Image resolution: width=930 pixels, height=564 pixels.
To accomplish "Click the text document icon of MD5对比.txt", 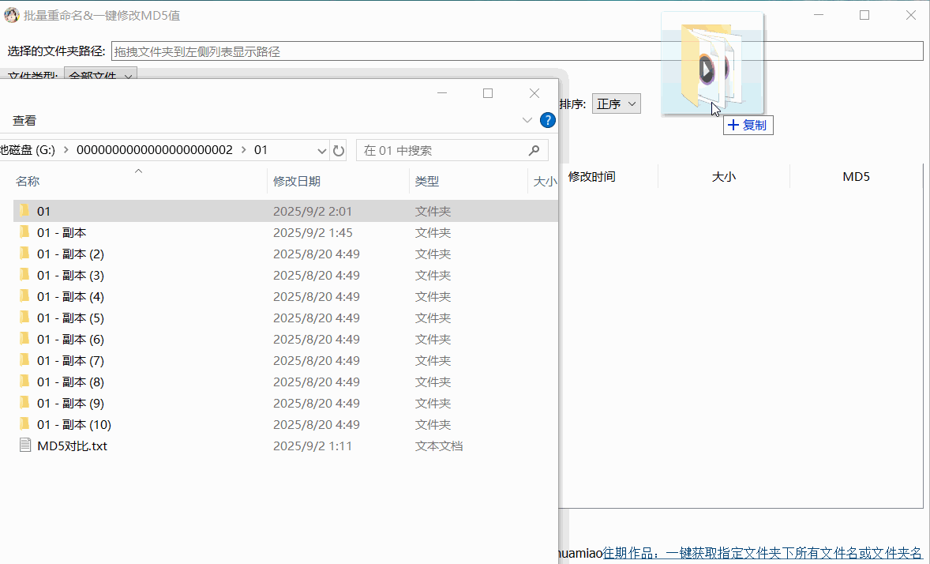I will 24,446.
